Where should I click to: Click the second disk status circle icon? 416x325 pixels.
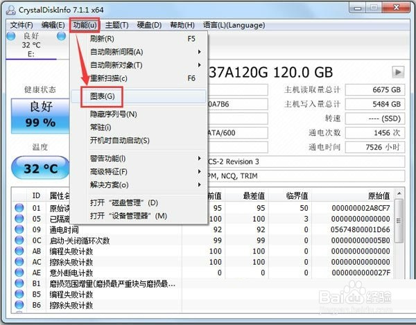61,36
